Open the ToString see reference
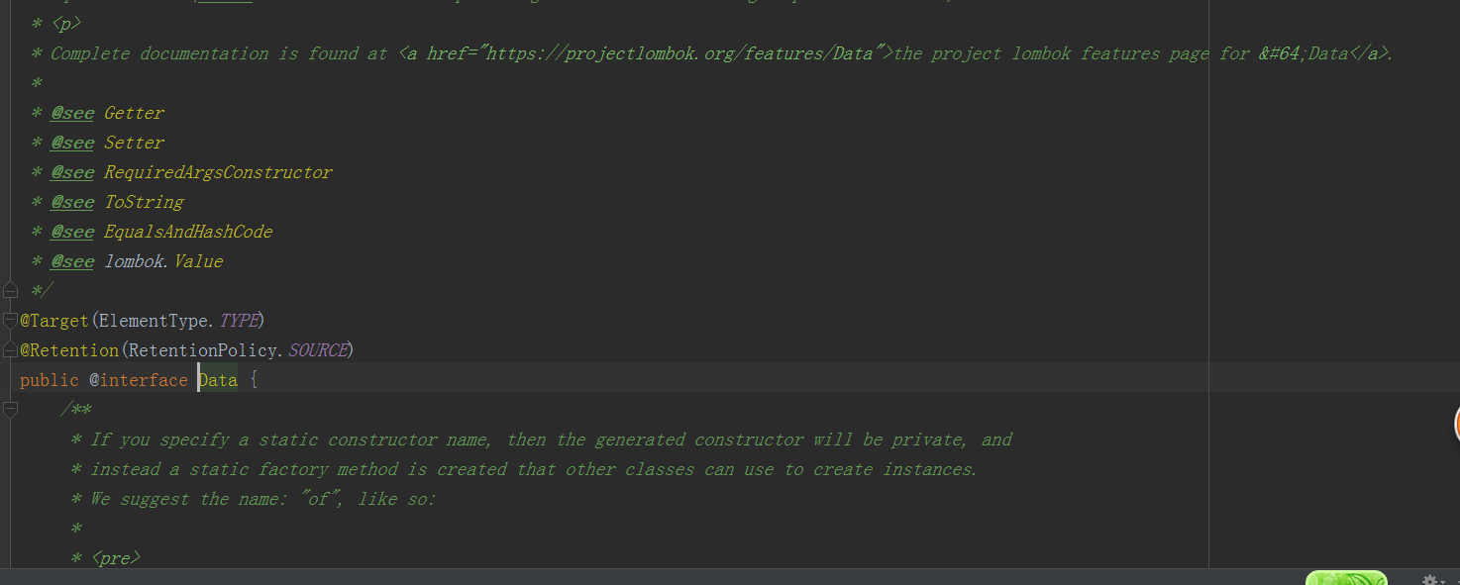1460x585 pixels. 144,202
